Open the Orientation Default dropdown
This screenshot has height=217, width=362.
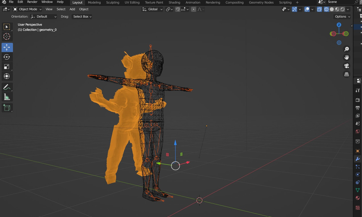click(44, 17)
